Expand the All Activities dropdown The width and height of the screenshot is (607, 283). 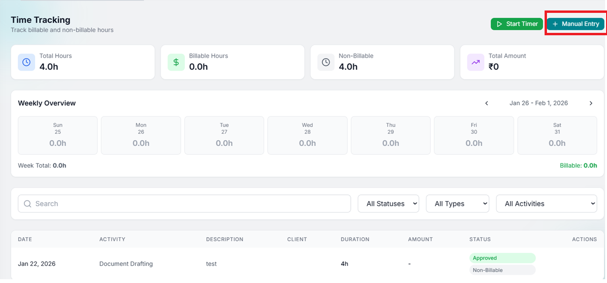click(546, 203)
